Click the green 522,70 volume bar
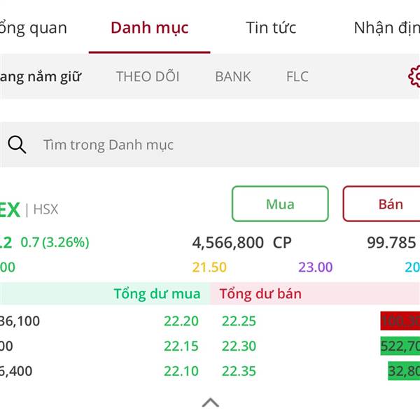 pos(400,346)
